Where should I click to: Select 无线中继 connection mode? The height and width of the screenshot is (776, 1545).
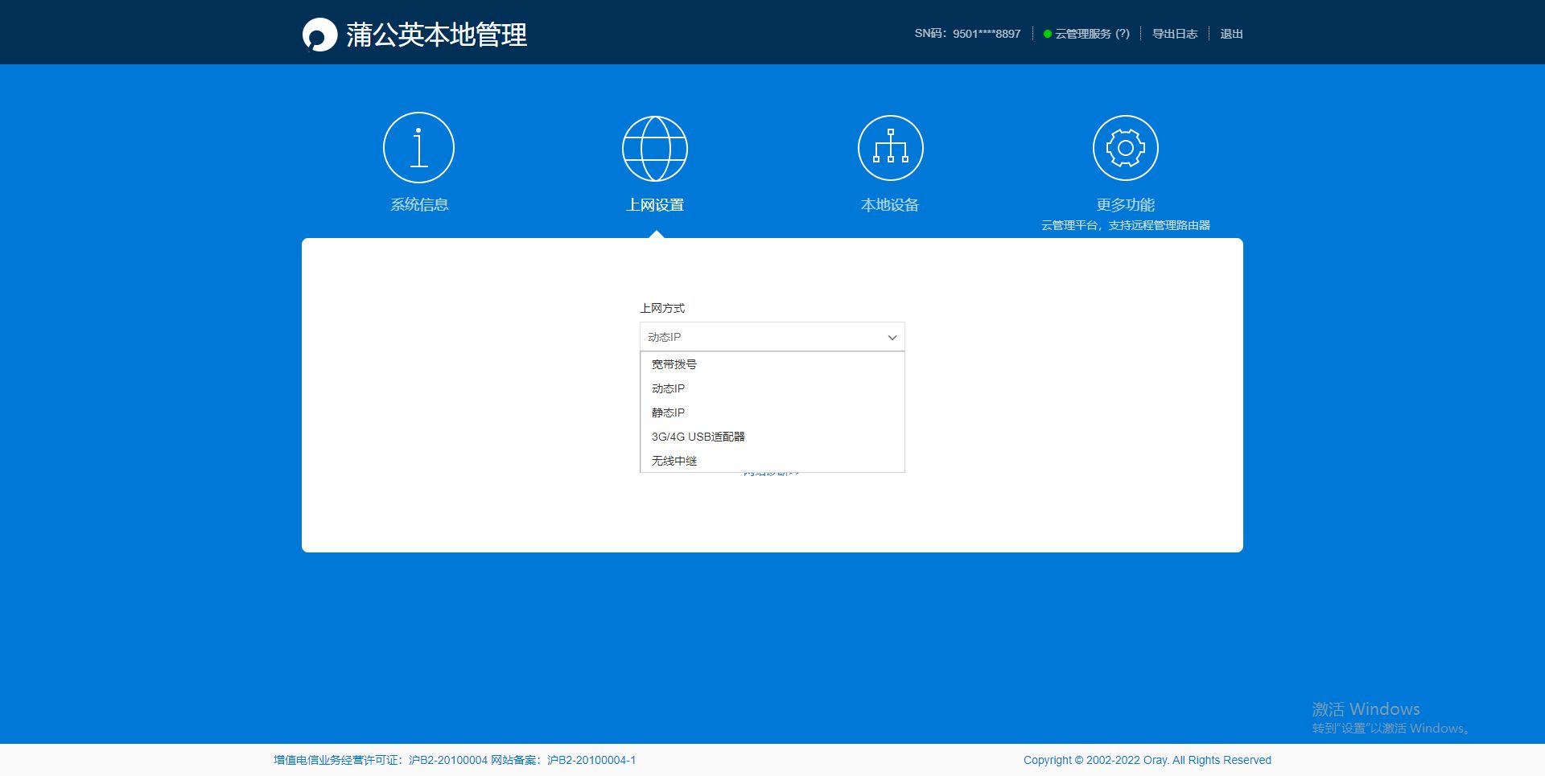(674, 461)
